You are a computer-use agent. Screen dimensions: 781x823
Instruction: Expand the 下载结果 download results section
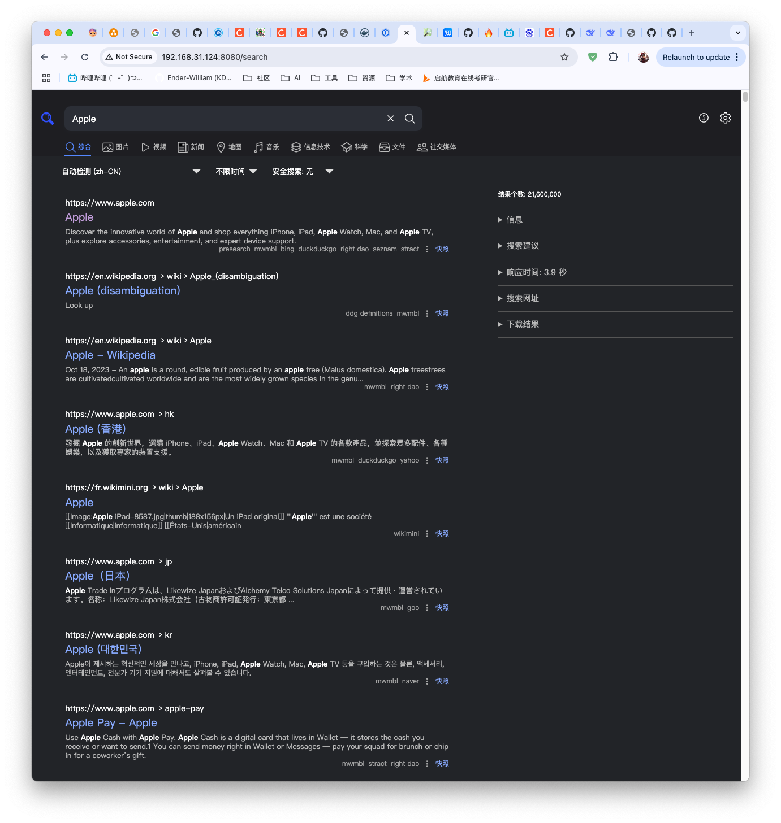point(521,324)
